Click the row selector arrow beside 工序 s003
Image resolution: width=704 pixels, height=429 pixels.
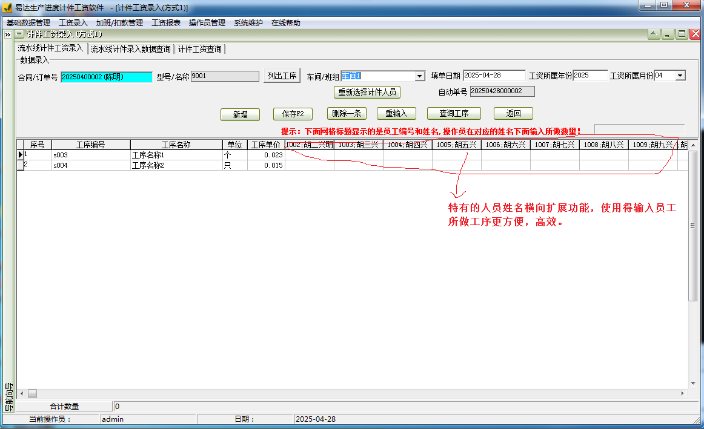click(20, 154)
